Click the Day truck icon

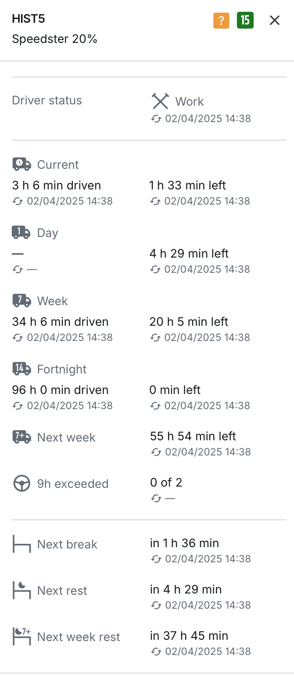point(21,232)
